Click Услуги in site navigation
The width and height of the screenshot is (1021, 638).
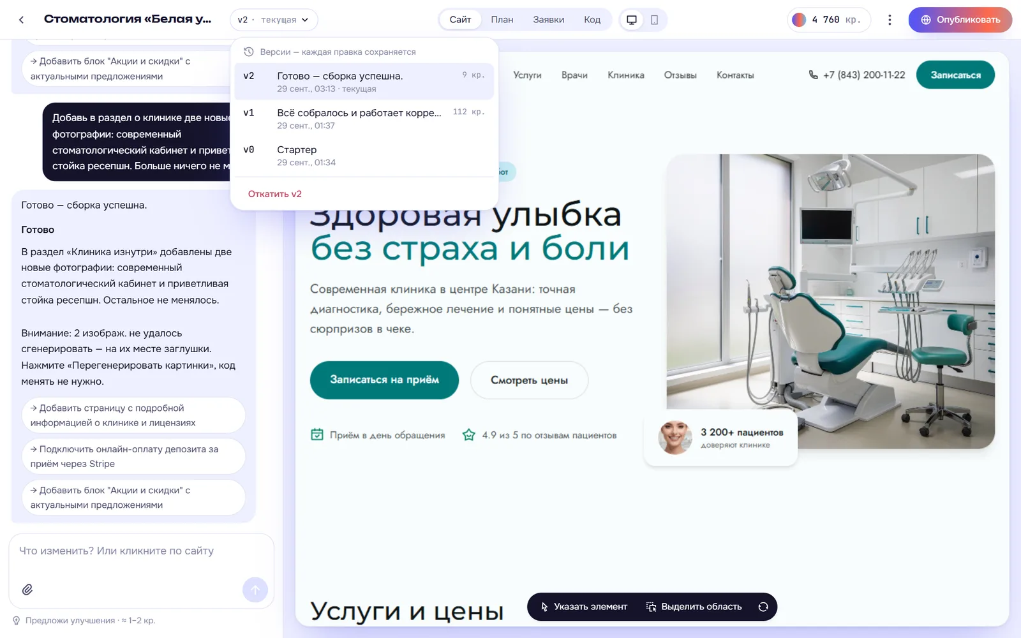pyautogui.click(x=527, y=75)
